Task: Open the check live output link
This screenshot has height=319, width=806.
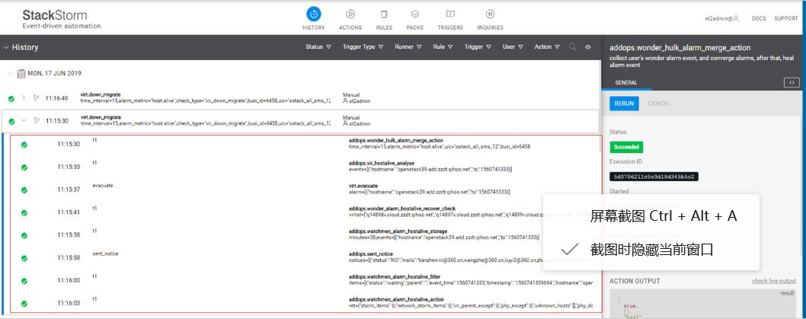Action: 773,281
